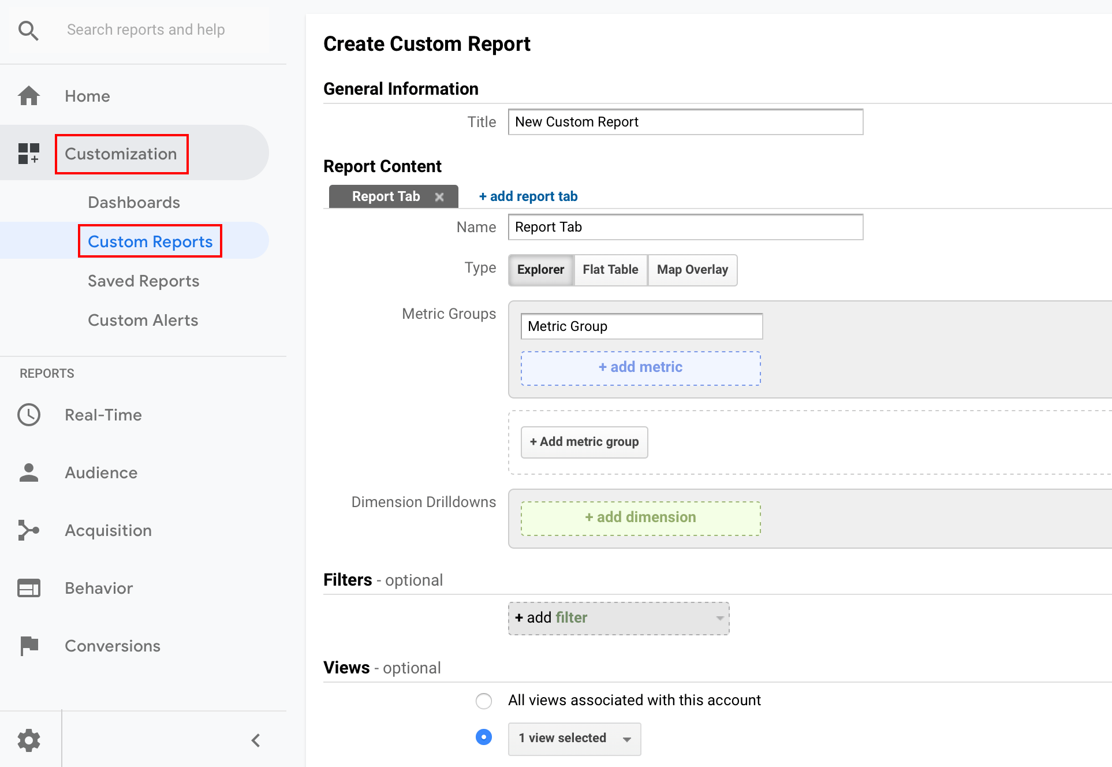The height and width of the screenshot is (767, 1112).
Task: Click the Add metric group button
Action: [584, 442]
